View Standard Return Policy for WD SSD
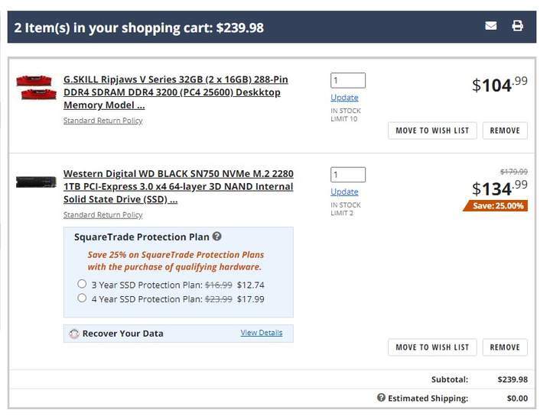Screen dimensions: 550x416 tap(103, 215)
